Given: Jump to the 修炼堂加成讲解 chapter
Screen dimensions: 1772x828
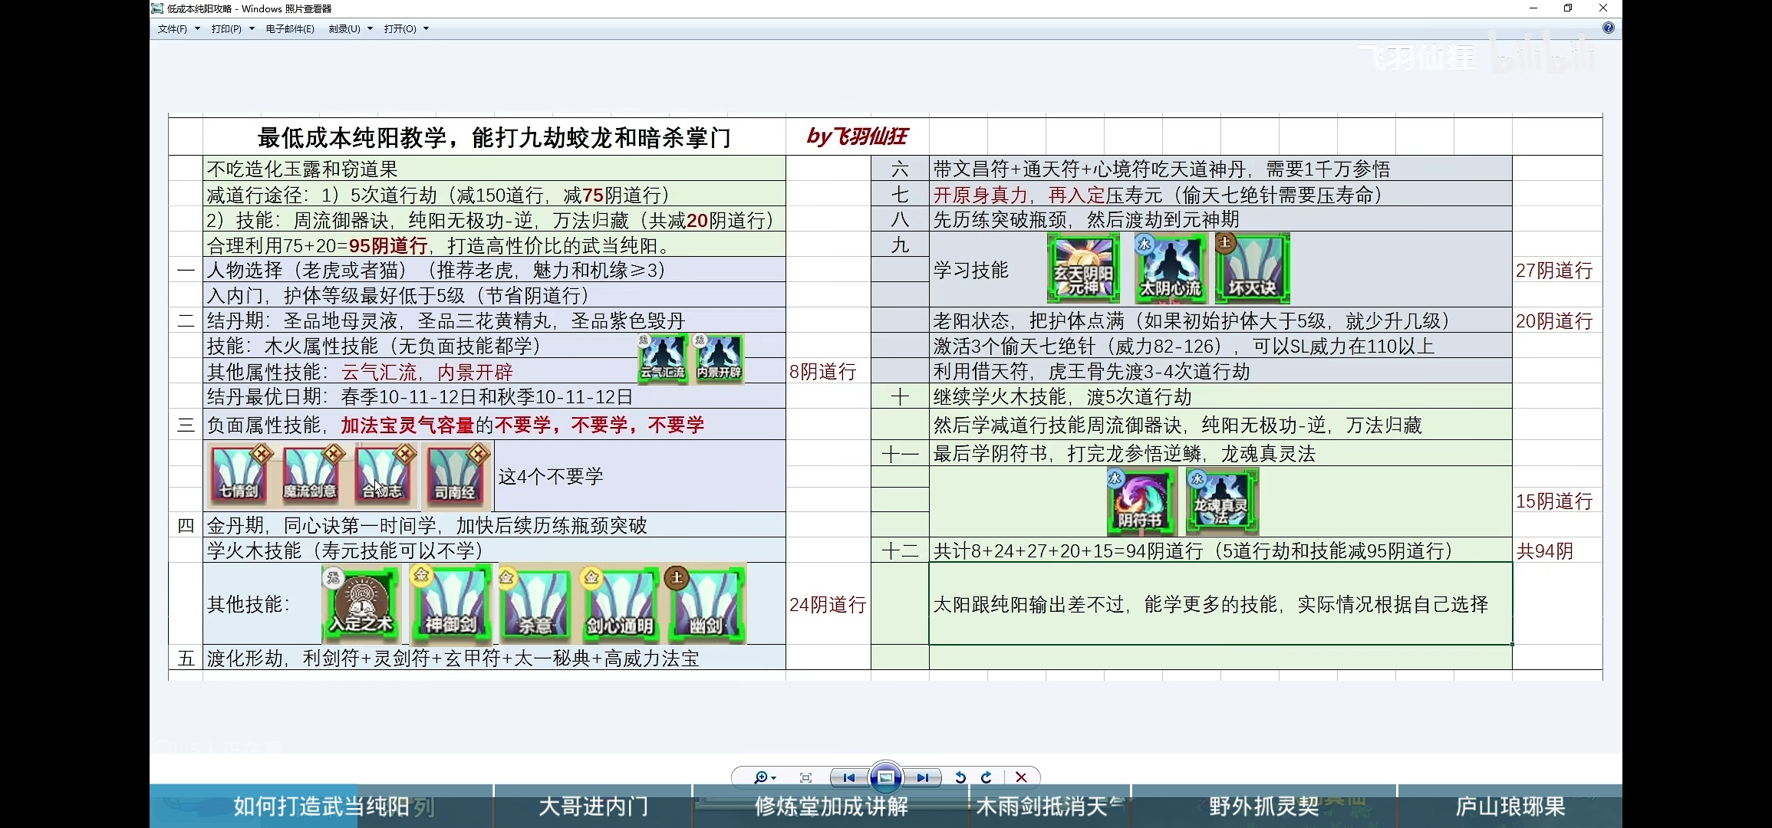Looking at the screenshot, I should tap(832, 807).
